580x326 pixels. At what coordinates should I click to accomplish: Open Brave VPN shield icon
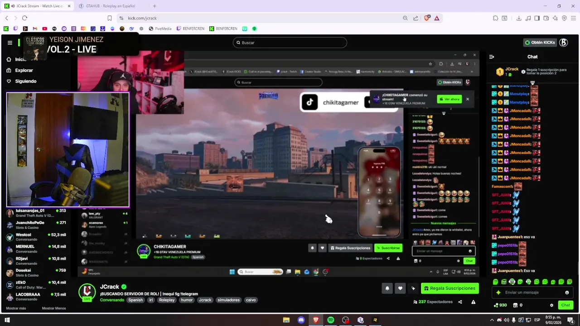(x=564, y=18)
